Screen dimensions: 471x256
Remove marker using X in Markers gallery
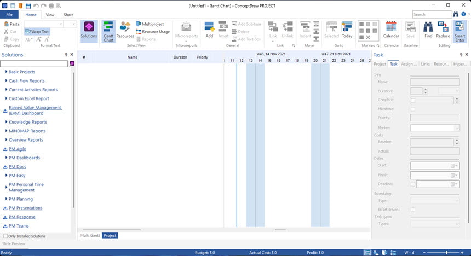pyautogui.click(x=368, y=37)
